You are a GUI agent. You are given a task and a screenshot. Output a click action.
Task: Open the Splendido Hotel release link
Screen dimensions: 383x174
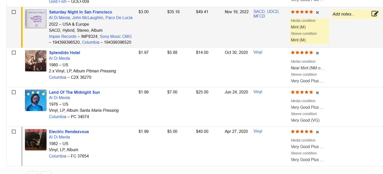coord(64,53)
